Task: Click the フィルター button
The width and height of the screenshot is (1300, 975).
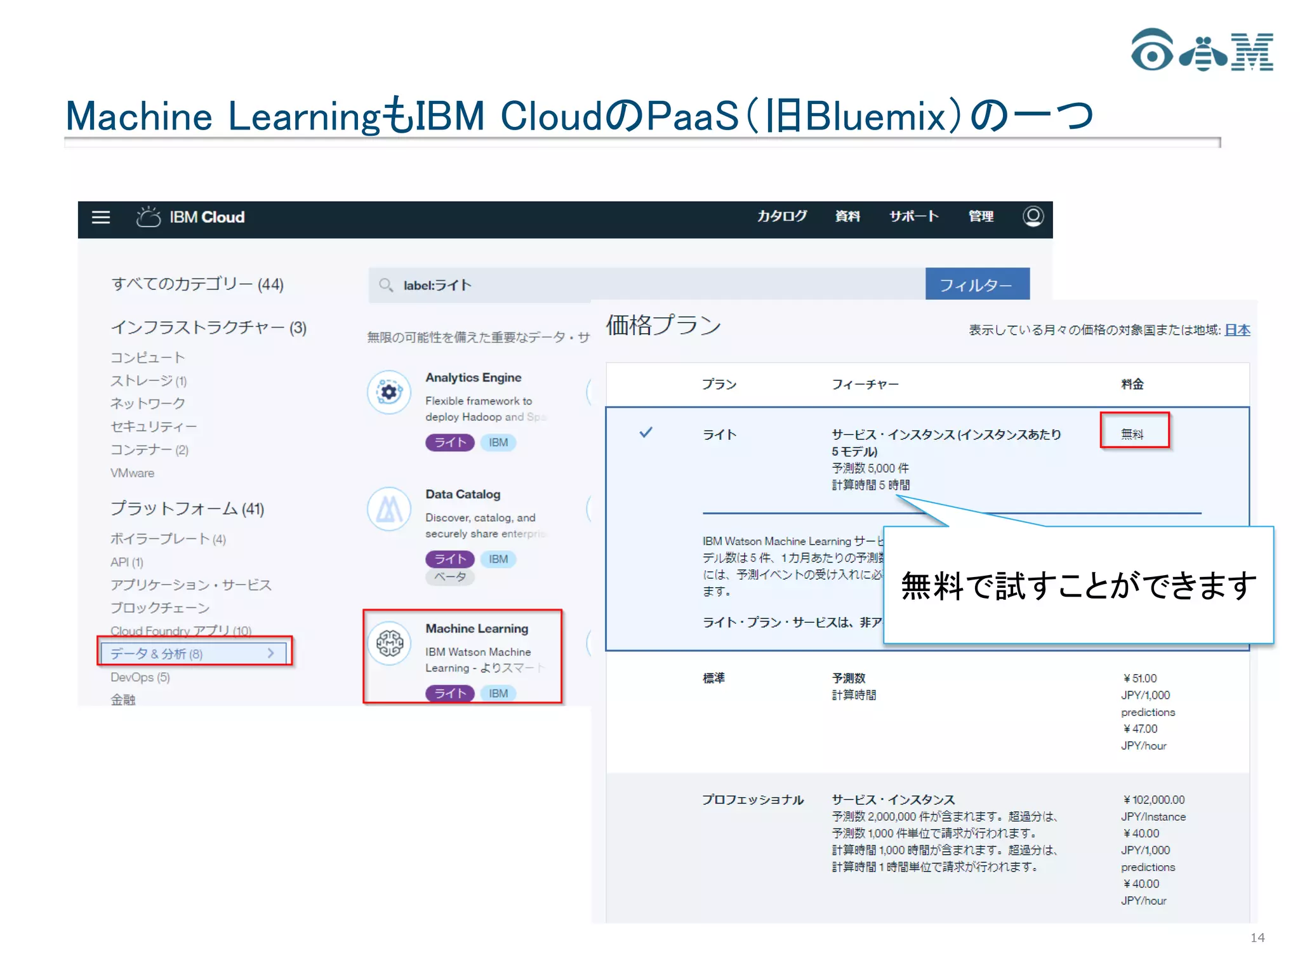Action: [977, 284]
